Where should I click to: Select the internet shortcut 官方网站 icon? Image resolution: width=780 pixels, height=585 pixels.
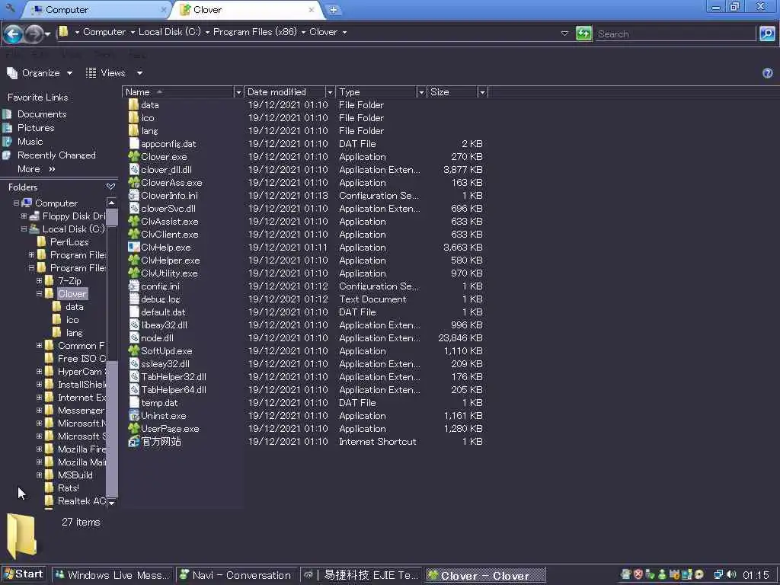[x=134, y=441]
